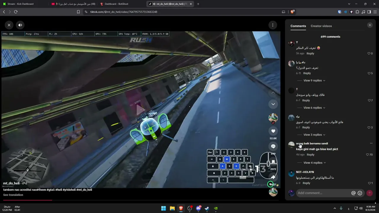Close the comments panel
The height and width of the screenshot is (213, 379).
pyautogui.click(x=370, y=25)
